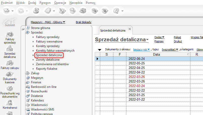
Task: Click the F column header
Action: point(120,54)
